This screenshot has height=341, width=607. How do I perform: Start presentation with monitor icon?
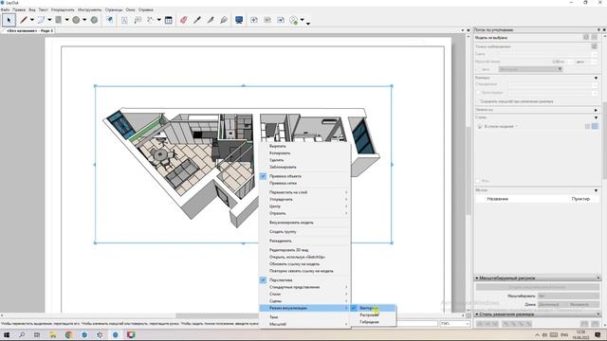pyautogui.click(x=239, y=20)
